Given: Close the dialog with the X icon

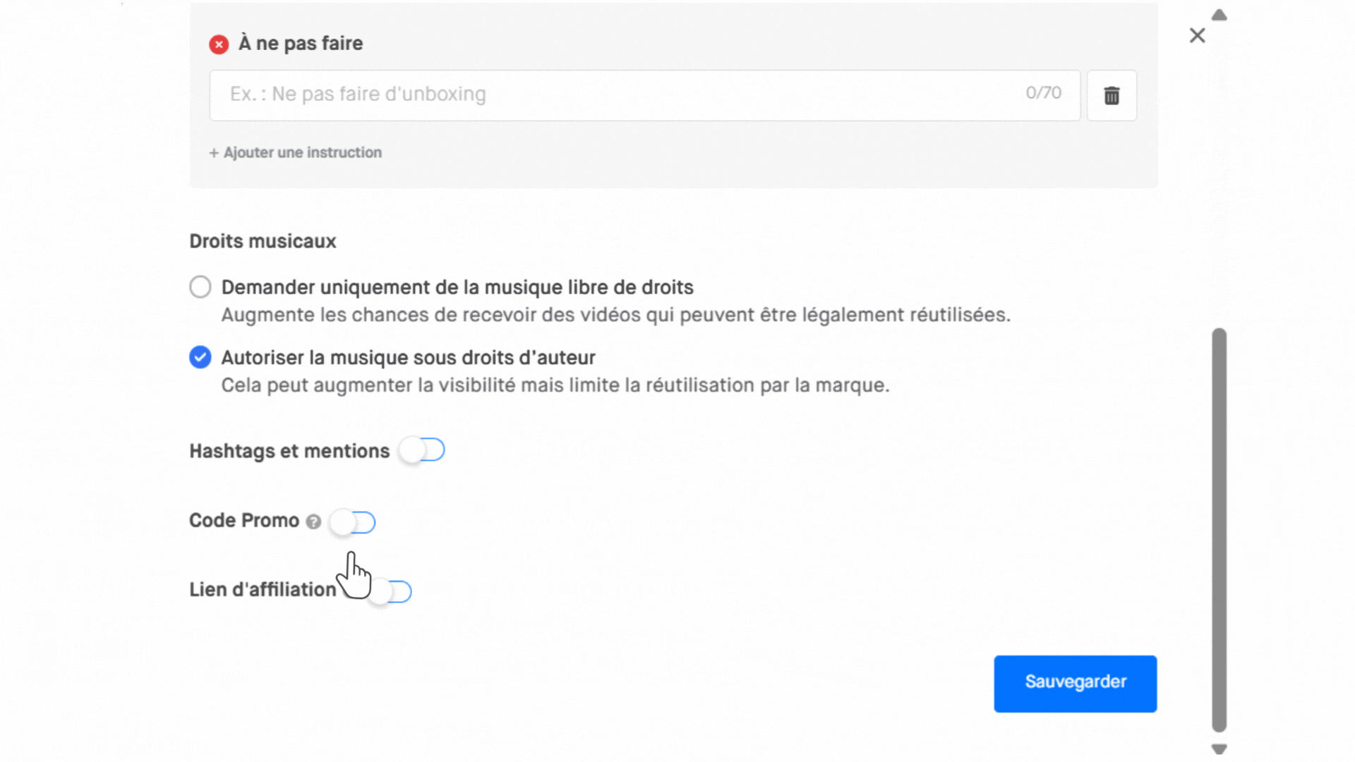Looking at the screenshot, I should coord(1197,35).
